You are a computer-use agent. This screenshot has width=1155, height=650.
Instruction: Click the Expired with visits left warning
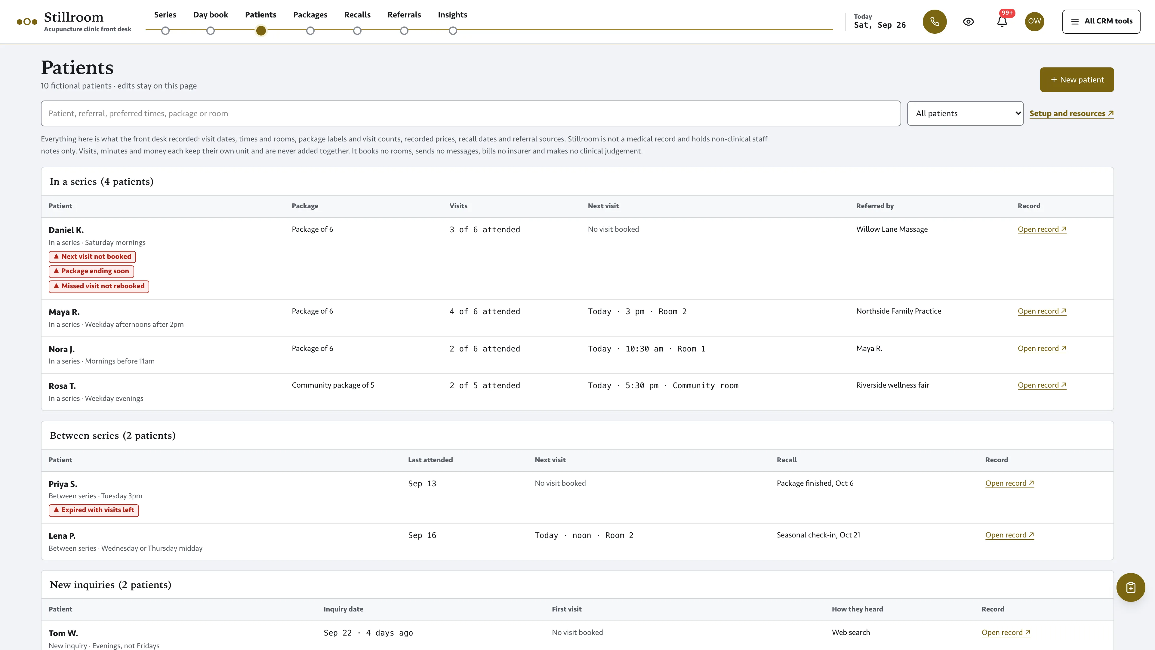[x=94, y=510]
